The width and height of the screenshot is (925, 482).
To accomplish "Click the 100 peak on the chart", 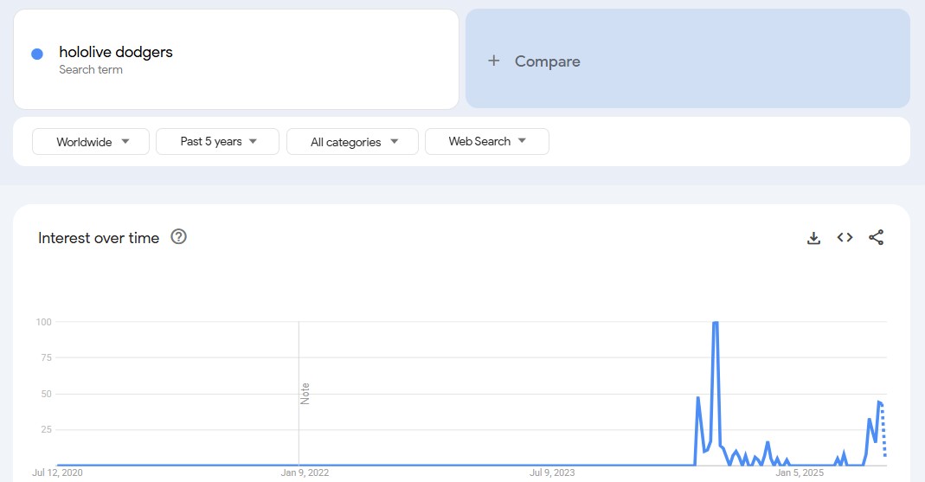I will coord(716,323).
